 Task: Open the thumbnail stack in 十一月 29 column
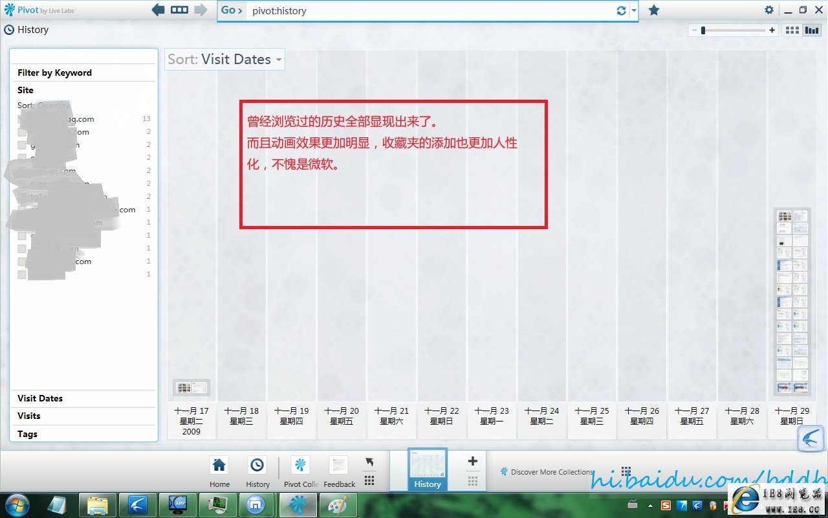pyautogui.click(x=792, y=302)
